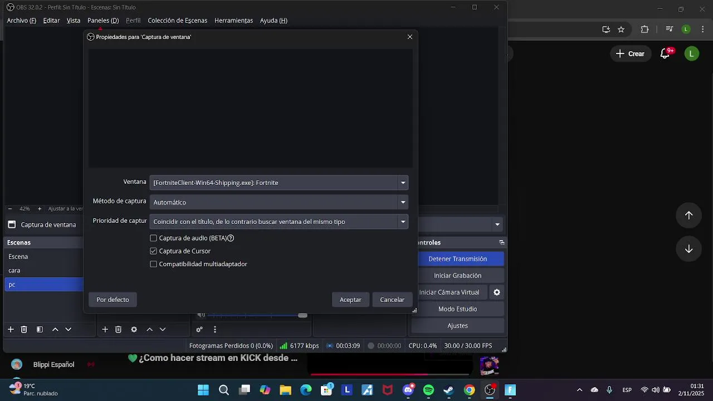713x401 pixels.
Task: Bookmark page with browser star icon
Action: tap(621, 30)
